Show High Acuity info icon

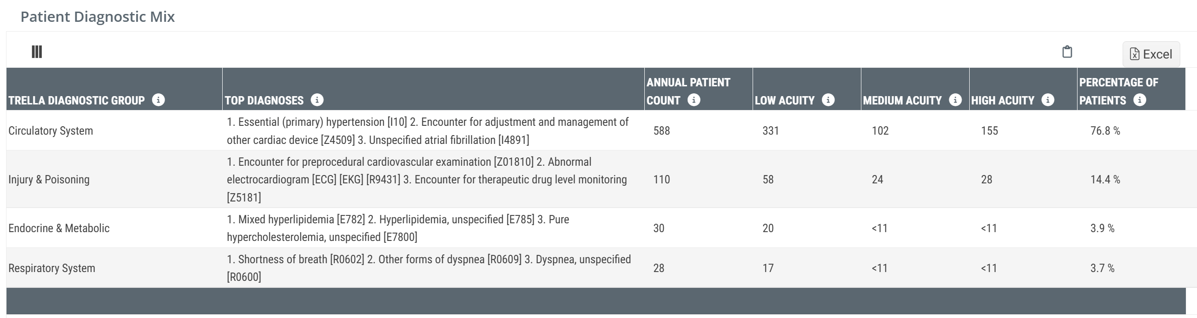1048,100
